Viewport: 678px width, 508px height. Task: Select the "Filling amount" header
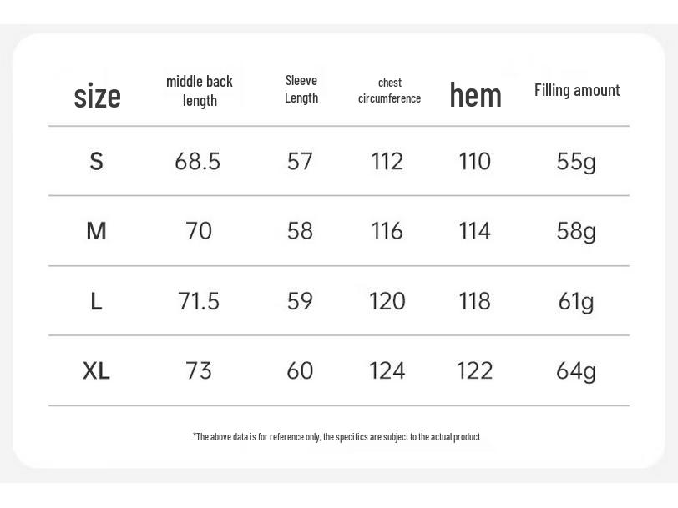click(x=577, y=90)
